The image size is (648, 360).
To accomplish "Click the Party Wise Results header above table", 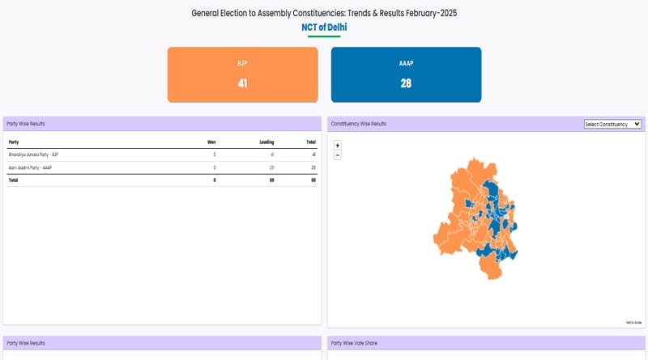I will 26,124.
